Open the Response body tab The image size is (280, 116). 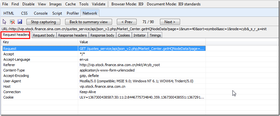point(102,35)
